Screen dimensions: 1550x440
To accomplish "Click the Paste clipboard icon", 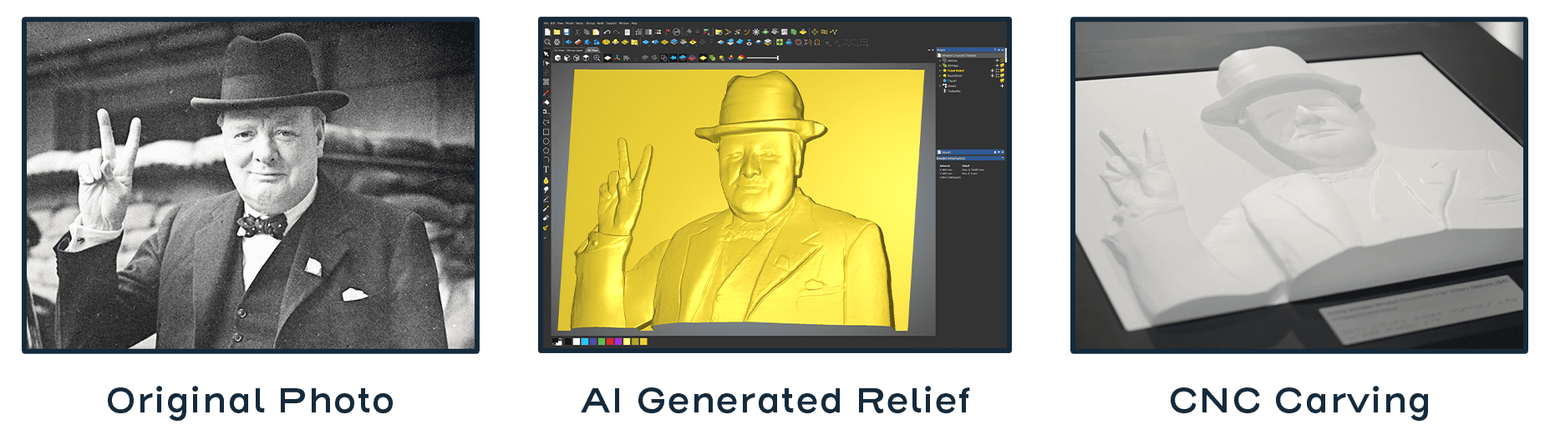I will (x=596, y=32).
